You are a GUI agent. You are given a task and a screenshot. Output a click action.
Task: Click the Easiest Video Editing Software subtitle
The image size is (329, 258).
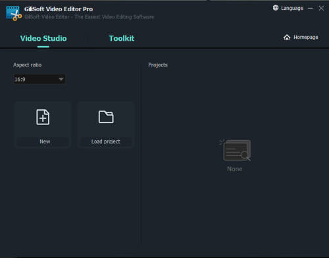click(89, 17)
